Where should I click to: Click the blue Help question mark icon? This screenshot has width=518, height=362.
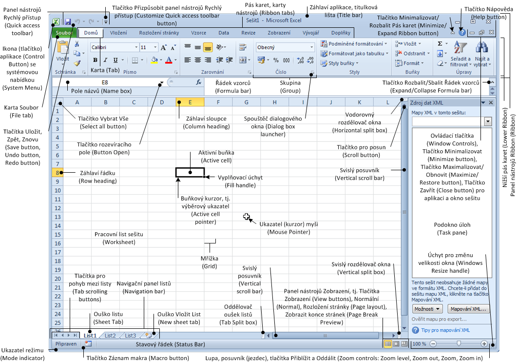click(x=462, y=32)
